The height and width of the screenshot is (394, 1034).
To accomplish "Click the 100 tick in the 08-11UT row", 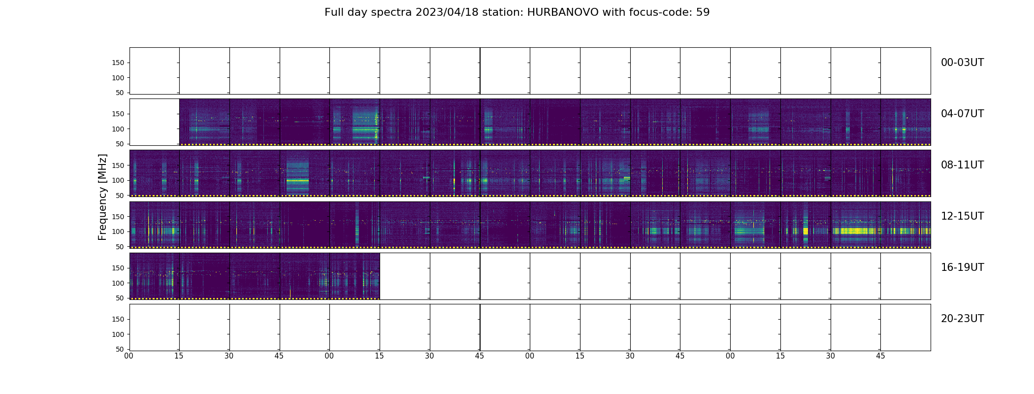I will tap(118, 180).
